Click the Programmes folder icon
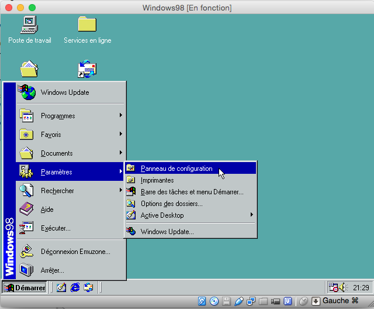This screenshot has height=309, width=374. 26,115
